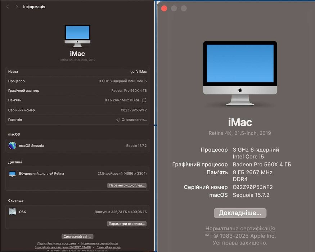Viewport: 315px width, 252px height.
Task: Click the Пам'ять label in About window
Action: pyautogui.click(x=217, y=172)
